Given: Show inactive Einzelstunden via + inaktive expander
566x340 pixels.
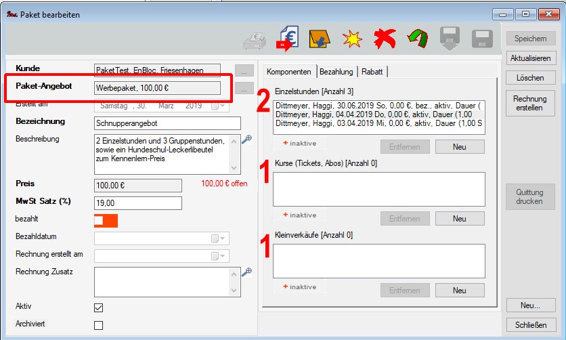Looking at the screenshot, I should click(x=300, y=143).
